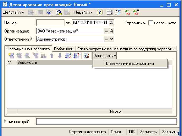
Task: Open Ответственный selection with ellipsis button
Action: click(x=107, y=39)
